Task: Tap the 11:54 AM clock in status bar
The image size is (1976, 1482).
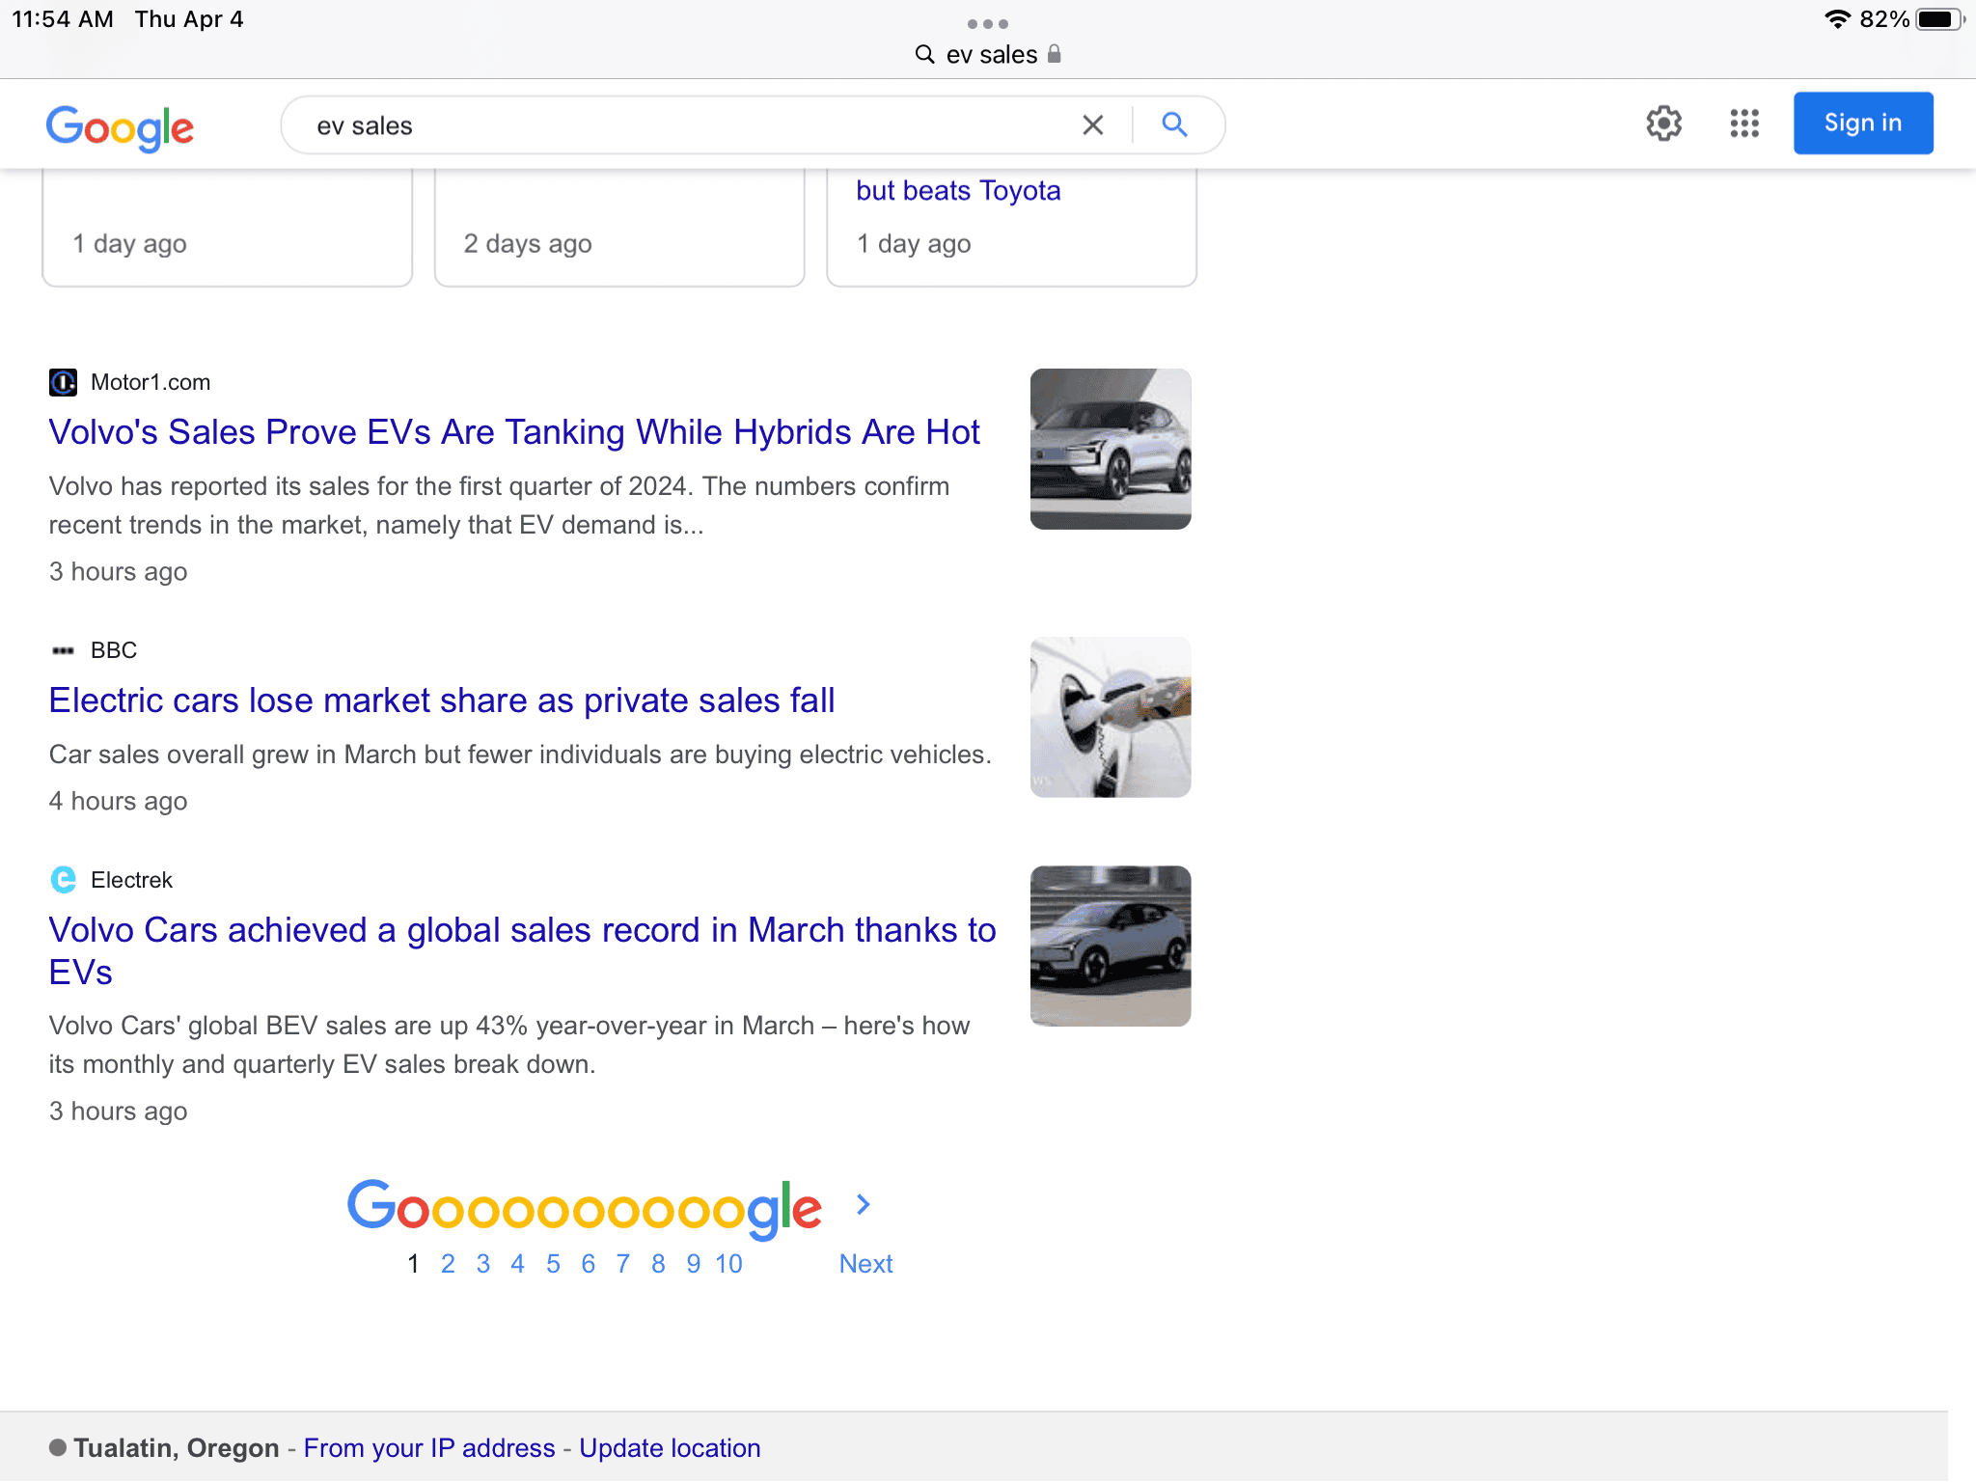Action: coord(63,19)
